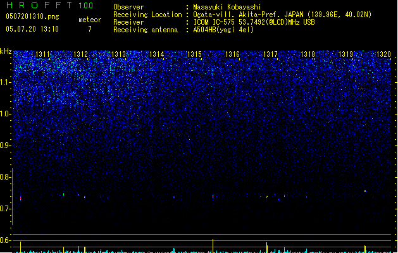Viewport: 398px width, 253px height.
Task: Click the 0.6 frequency axis label
Action: pyautogui.click(x=6, y=240)
